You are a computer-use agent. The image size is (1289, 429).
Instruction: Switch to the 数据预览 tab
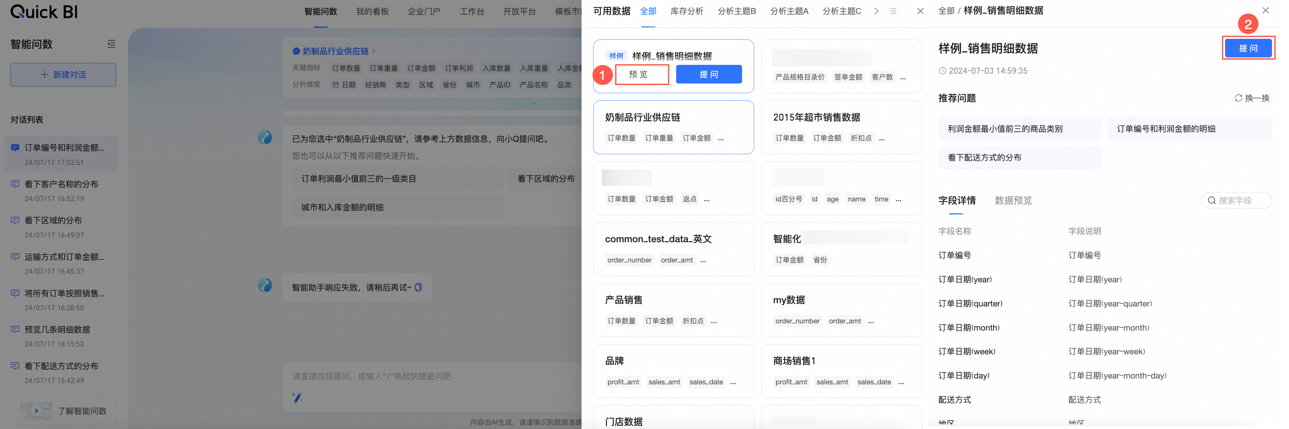click(1013, 200)
